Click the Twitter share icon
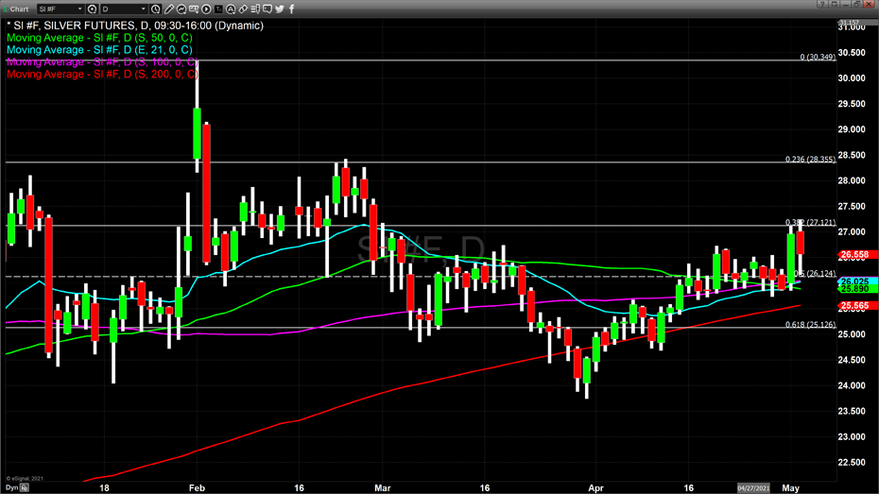The width and height of the screenshot is (879, 494). 280,9
